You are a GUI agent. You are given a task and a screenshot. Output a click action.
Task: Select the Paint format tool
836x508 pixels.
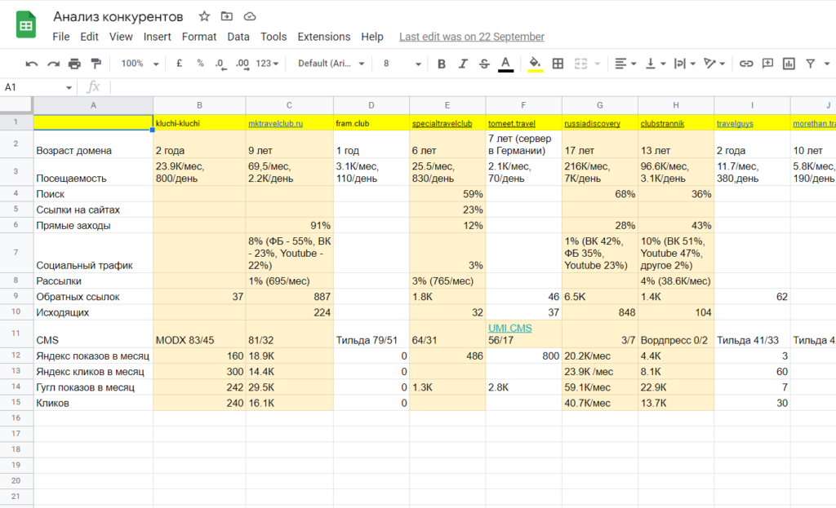(96, 64)
